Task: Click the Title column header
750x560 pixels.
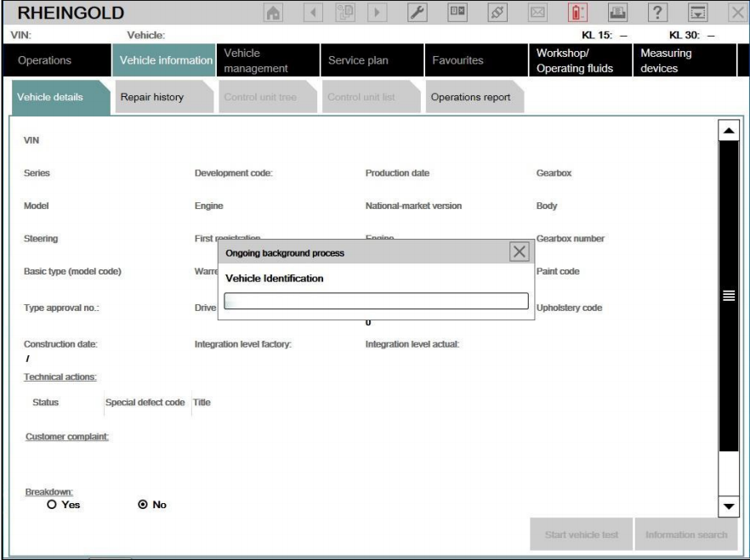Action: tap(202, 402)
